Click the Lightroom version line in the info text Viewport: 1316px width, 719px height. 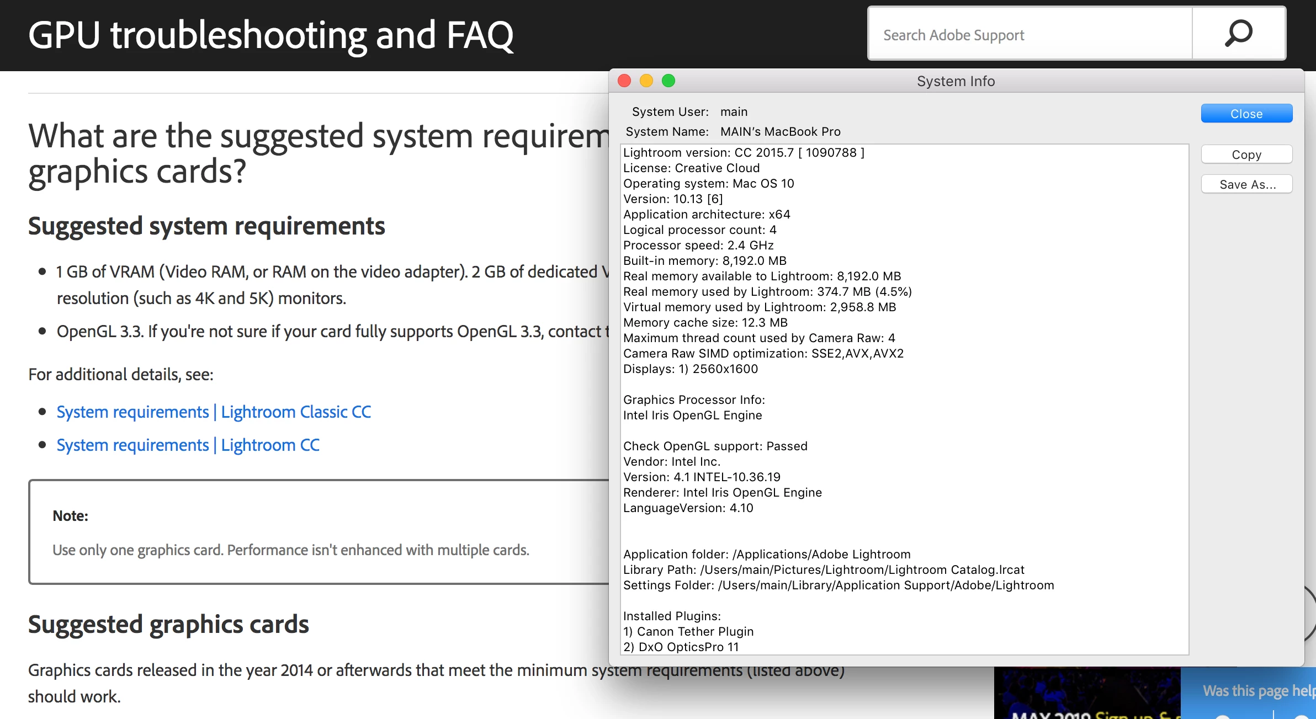(744, 153)
